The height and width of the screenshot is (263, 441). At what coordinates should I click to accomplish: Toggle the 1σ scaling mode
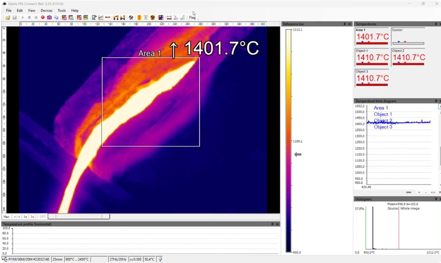pyautogui.click(x=25, y=217)
